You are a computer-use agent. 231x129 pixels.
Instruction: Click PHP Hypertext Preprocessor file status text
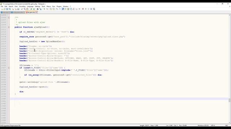pos(10,125)
